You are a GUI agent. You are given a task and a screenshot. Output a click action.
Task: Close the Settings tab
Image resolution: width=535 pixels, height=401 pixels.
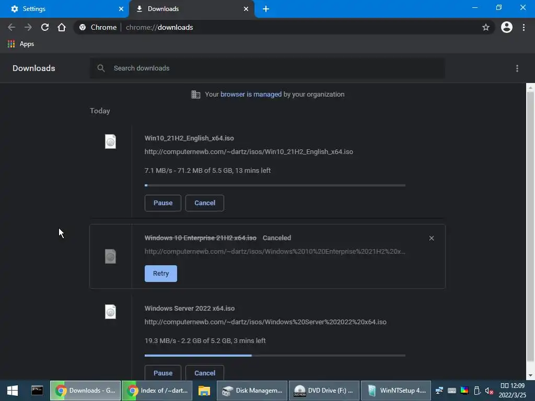coord(121,9)
